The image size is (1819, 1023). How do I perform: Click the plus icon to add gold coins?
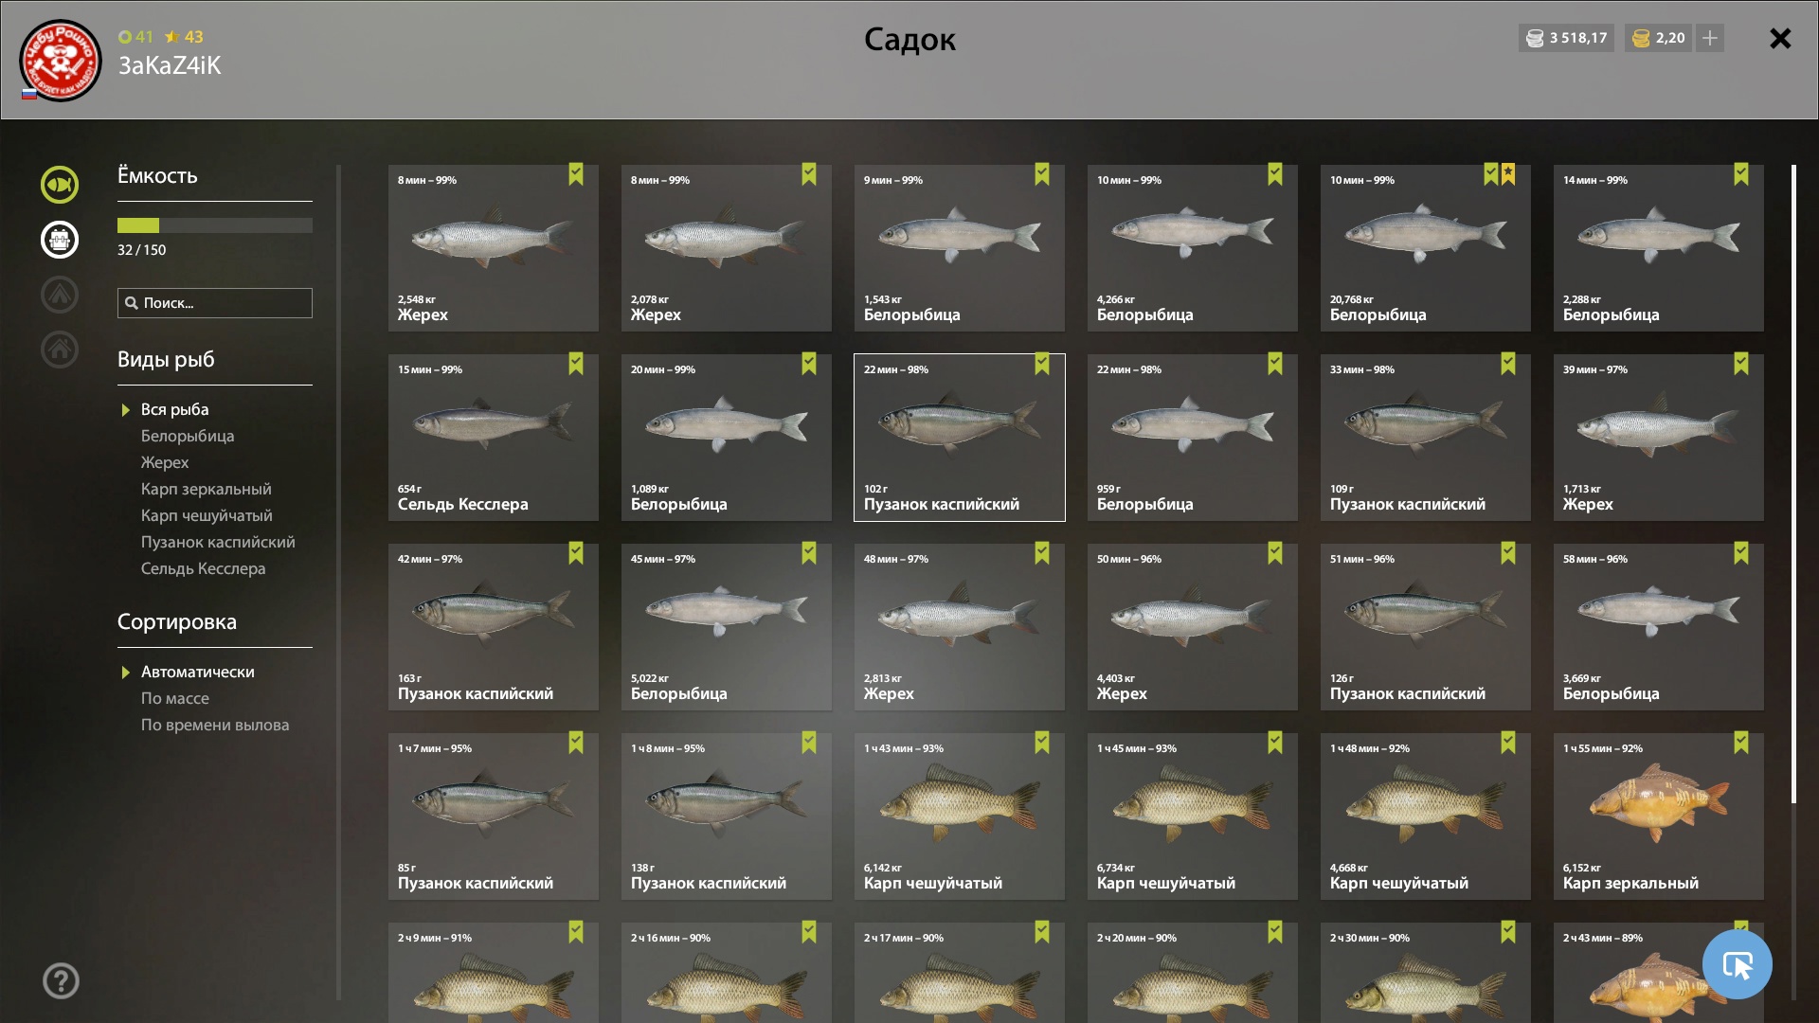(1710, 38)
